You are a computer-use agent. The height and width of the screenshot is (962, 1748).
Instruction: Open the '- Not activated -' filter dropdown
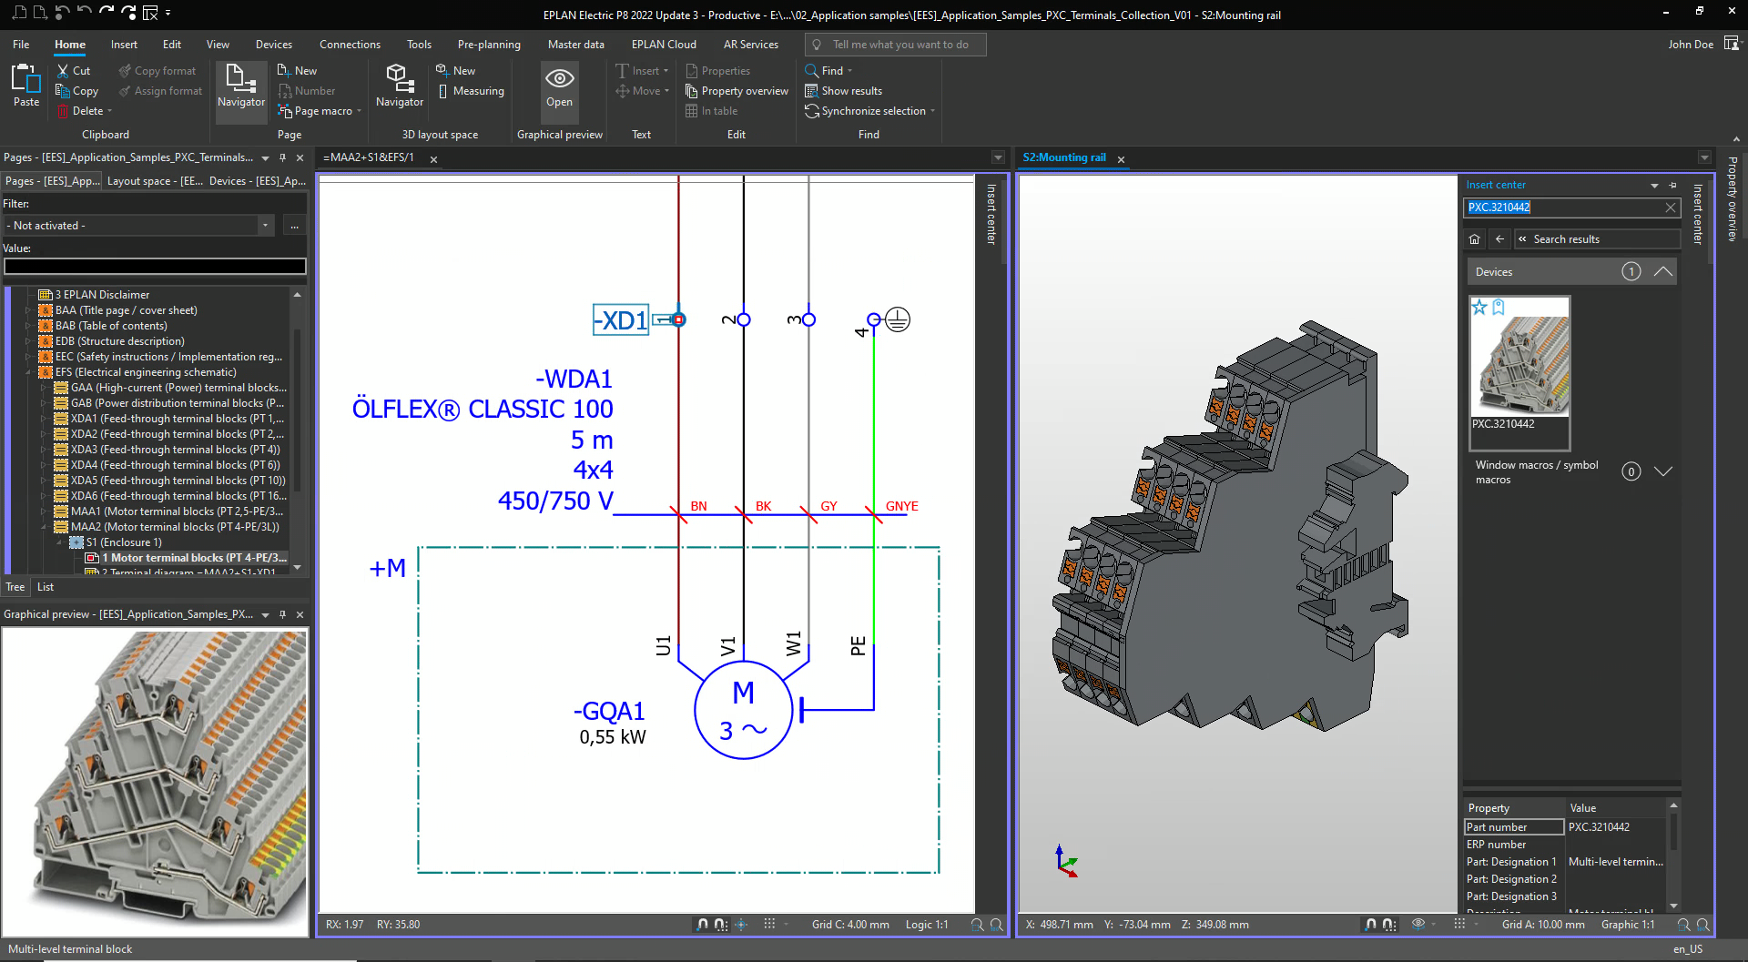click(265, 226)
